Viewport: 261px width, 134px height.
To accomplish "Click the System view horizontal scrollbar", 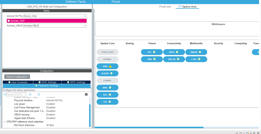I will click(149, 127).
